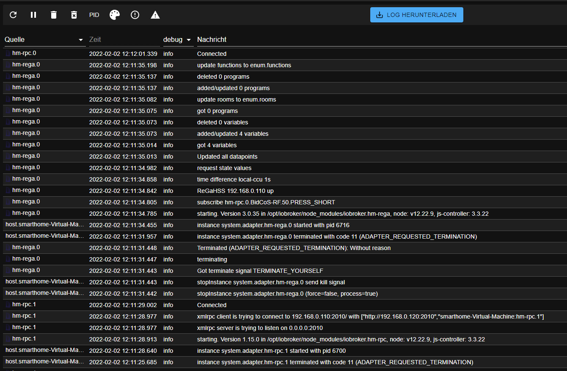This screenshot has width=567, height=371.
Task: Click 'got 0 programs' message
Action: click(x=217, y=111)
